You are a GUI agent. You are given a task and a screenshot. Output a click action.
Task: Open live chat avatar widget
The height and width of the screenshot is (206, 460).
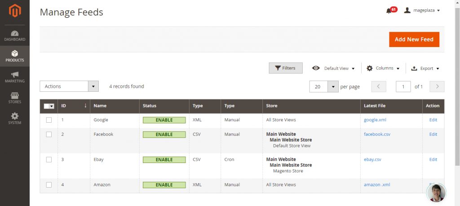[x=436, y=193]
